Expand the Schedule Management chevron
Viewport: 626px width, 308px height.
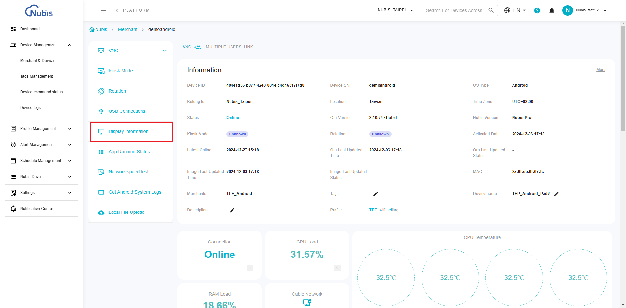(70, 161)
